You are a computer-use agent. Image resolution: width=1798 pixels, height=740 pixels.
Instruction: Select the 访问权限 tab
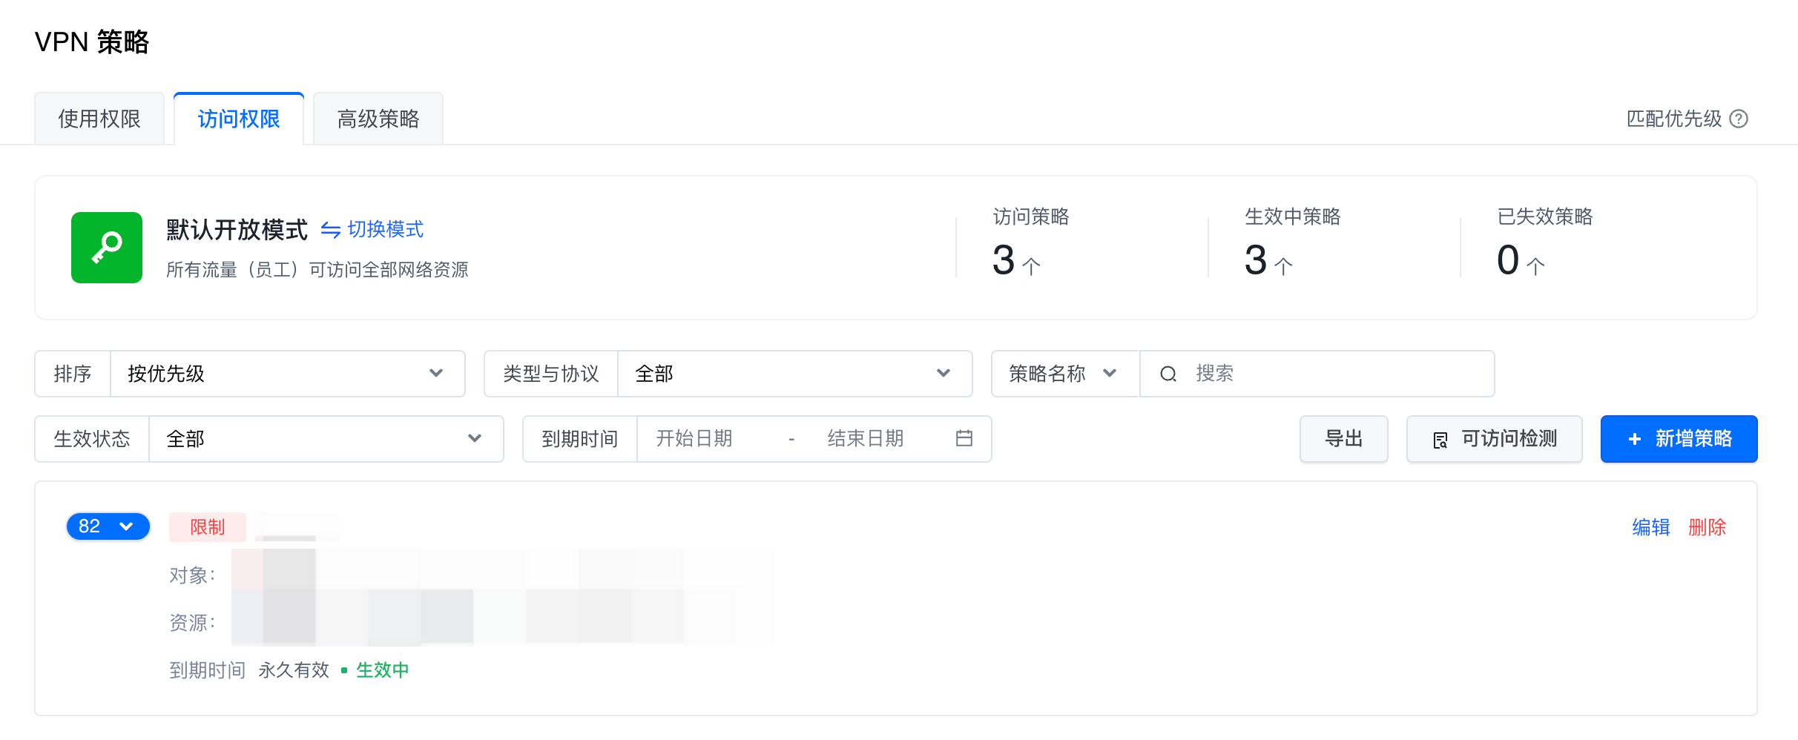click(239, 119)
